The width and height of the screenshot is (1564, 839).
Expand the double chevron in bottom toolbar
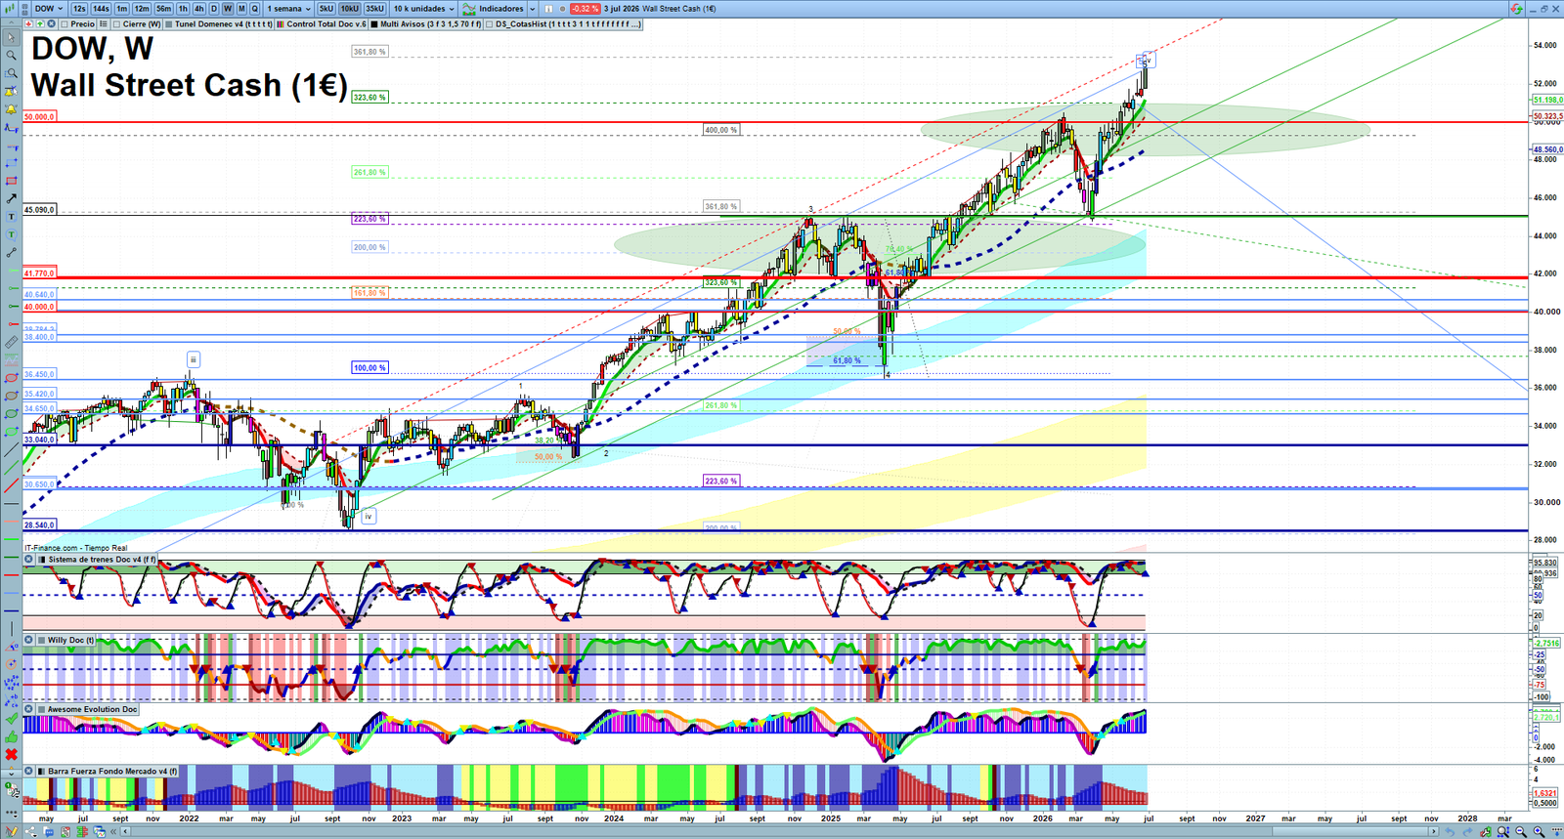click(x=113, y=831)
